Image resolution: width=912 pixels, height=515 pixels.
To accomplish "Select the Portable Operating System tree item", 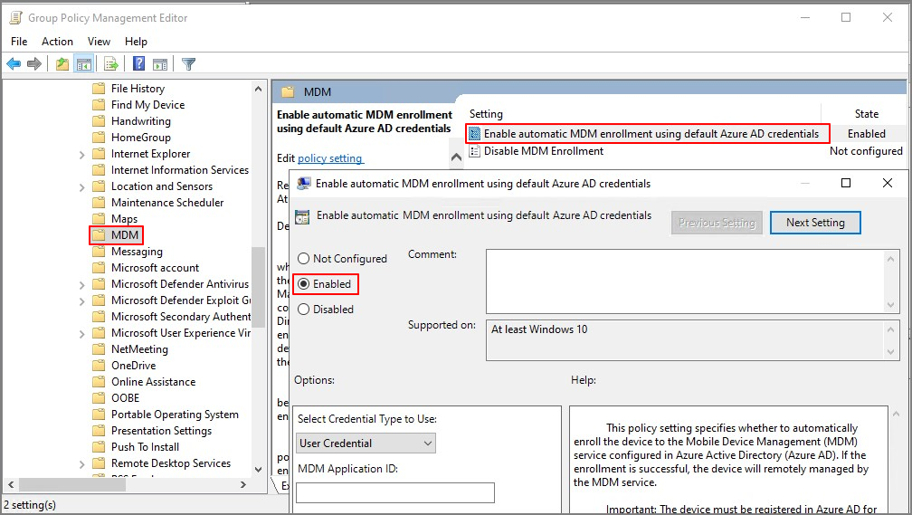I will pyautogui.click(x=176, y=415).
